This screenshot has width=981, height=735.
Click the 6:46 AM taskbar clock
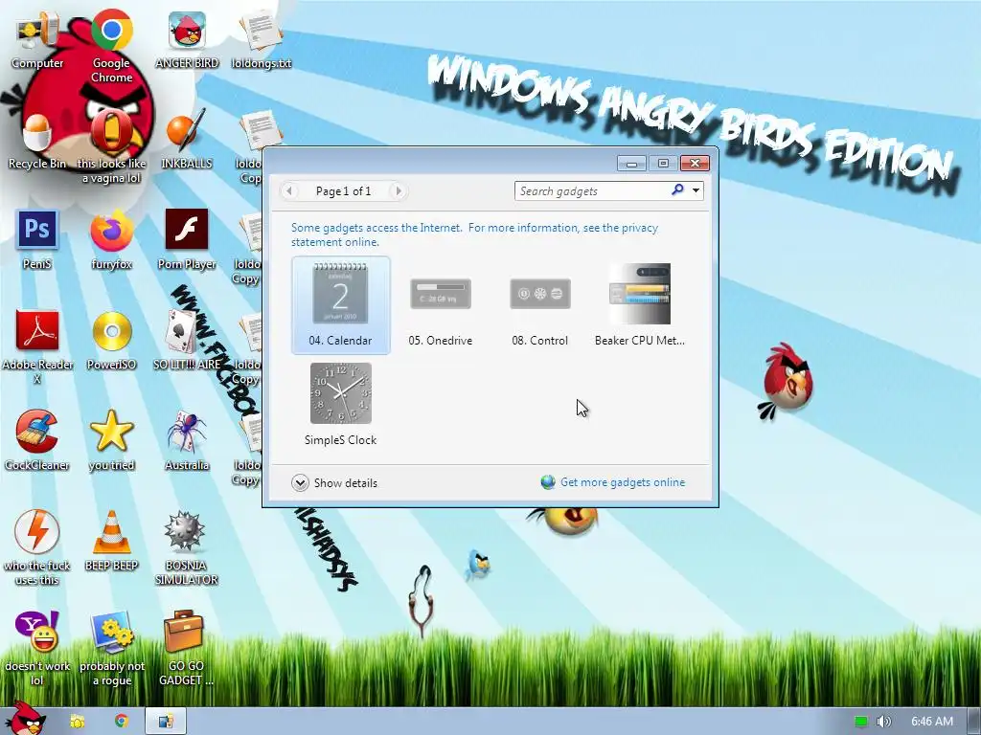coord(931,722)
